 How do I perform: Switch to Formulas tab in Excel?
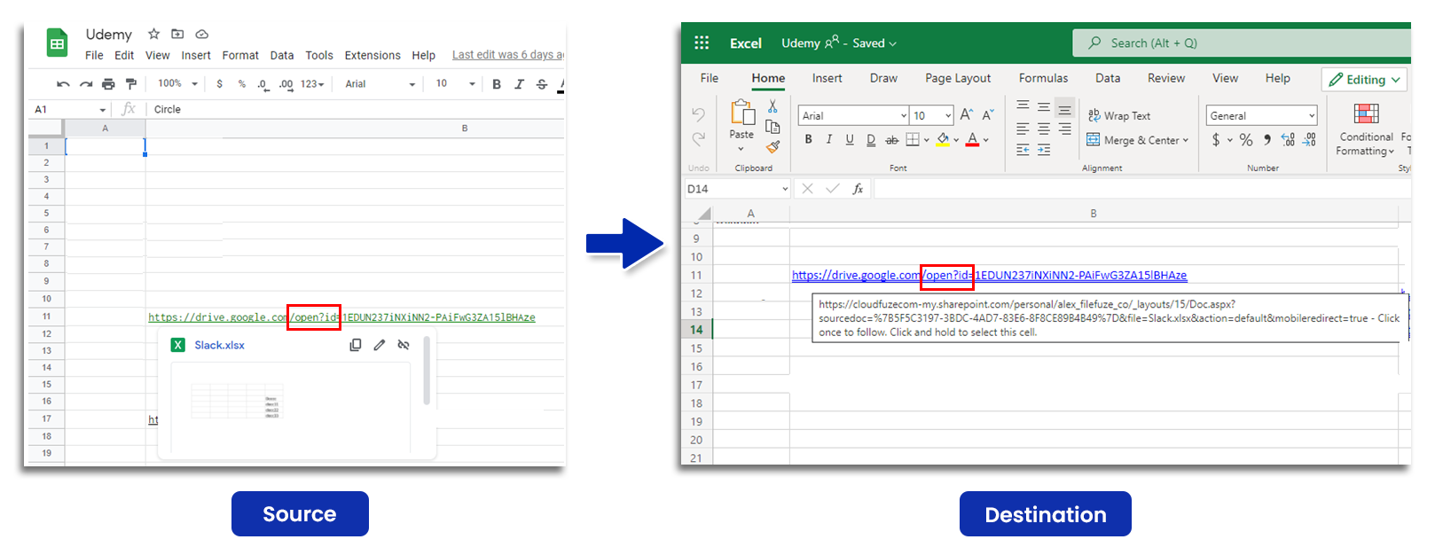pyautogui.click(x=1043, y=78)
